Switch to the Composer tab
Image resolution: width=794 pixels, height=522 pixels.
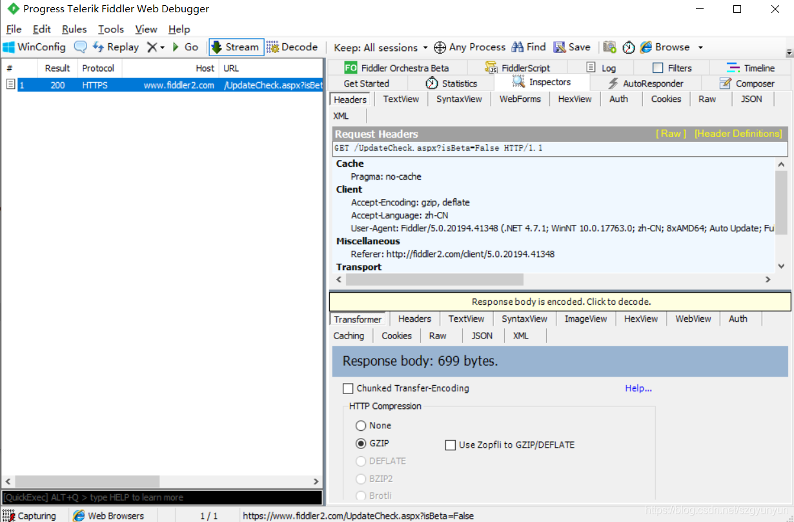coord(747,83)
